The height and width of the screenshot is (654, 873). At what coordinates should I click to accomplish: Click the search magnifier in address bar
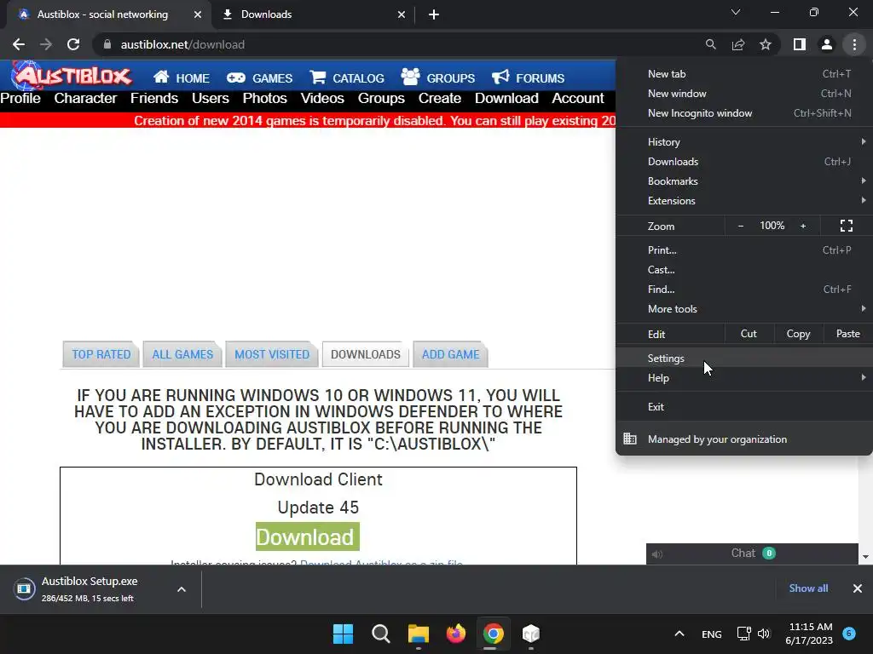tap(710, 44)
